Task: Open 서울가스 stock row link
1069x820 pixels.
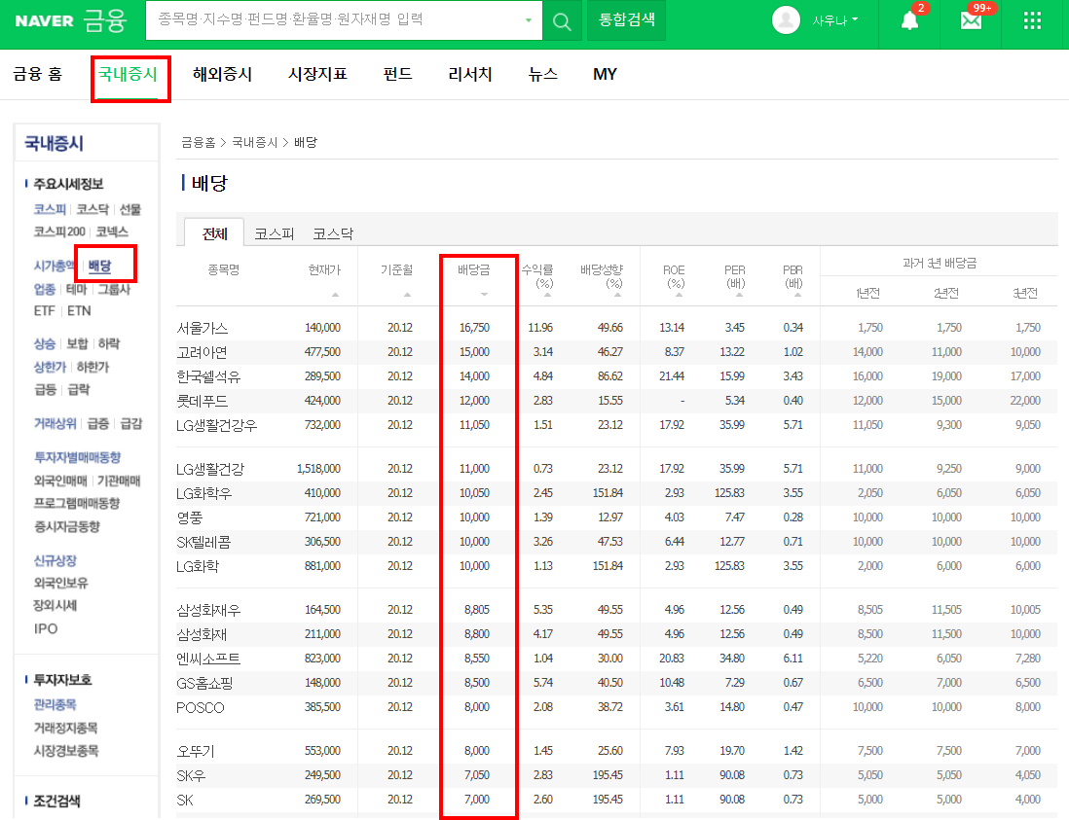Action: (202, 328)
